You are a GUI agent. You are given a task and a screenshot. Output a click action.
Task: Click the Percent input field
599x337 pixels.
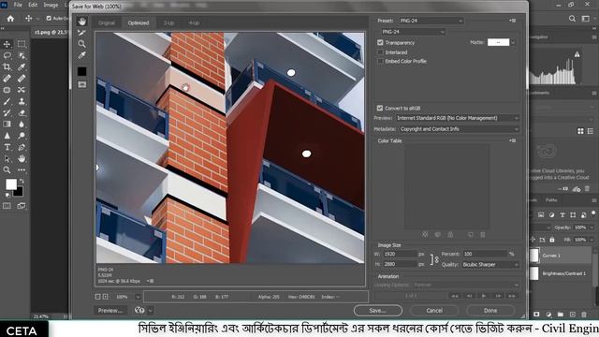[x=485, y=254]
